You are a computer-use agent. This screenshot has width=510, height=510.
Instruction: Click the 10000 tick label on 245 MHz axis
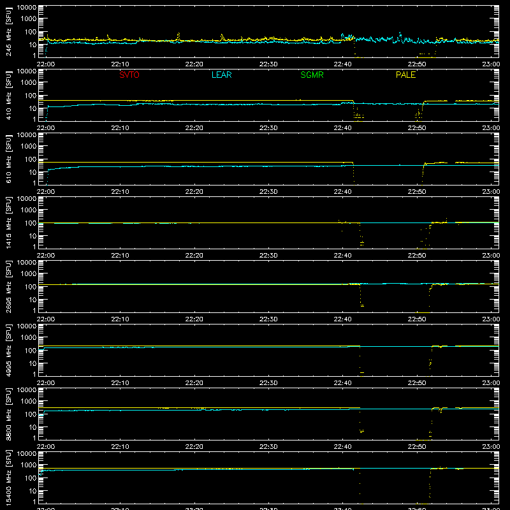click(x=27, y=8)
